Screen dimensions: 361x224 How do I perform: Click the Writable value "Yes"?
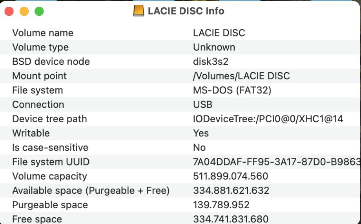[201, 133]
